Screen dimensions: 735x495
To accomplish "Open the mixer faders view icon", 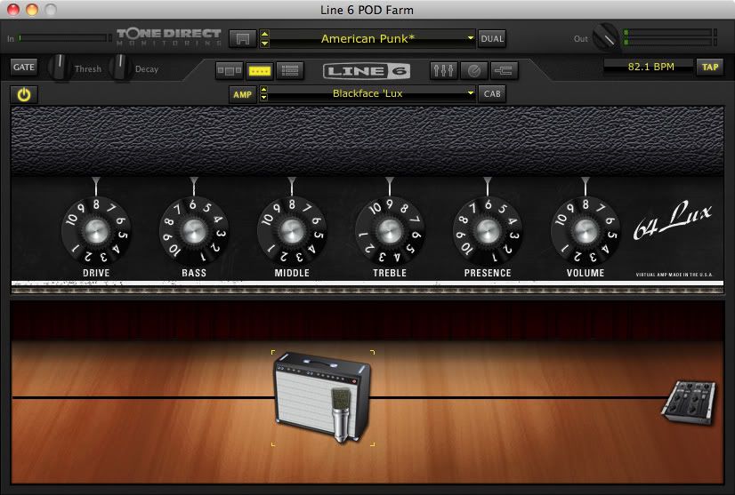I will (x=443, y=71).
